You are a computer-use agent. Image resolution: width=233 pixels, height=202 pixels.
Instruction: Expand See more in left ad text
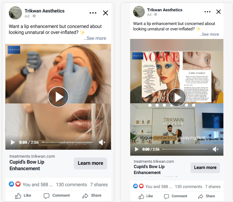pyautogui.click(x=95, y=38)
